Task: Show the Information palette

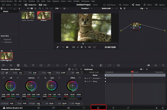Action: point(163,65)
